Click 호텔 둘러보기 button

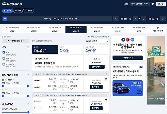point(128,58)
